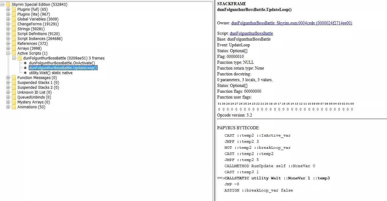387x201 pixels.
Task: Click the Plugins (full) folder icon
Action: click(x=14, y=9)
